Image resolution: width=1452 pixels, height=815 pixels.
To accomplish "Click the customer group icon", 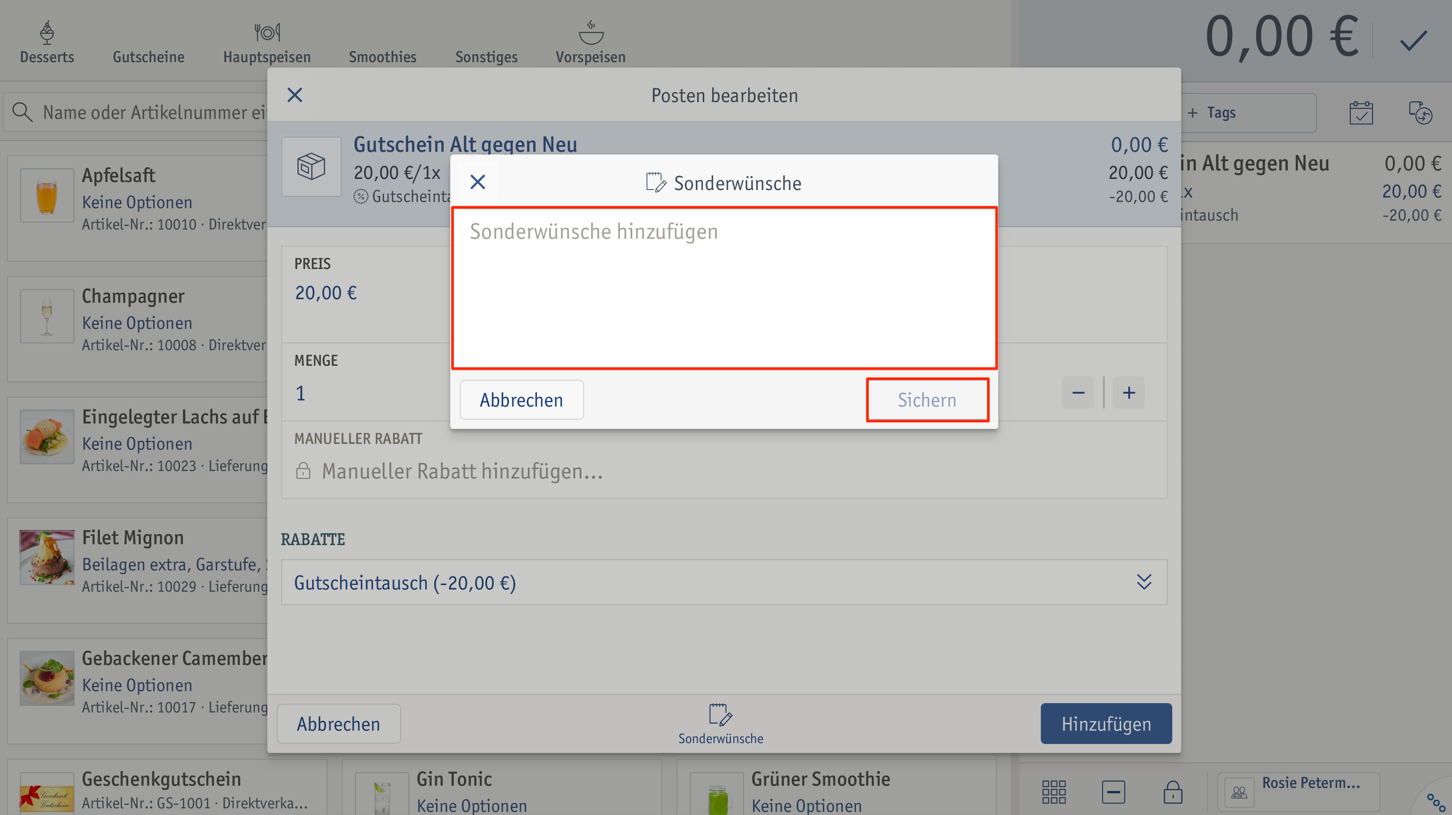I will coord(1239,792).
